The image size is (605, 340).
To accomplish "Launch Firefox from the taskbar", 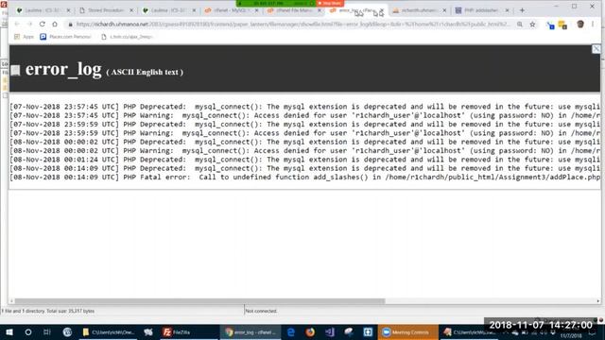I will [x=310, y=332].
